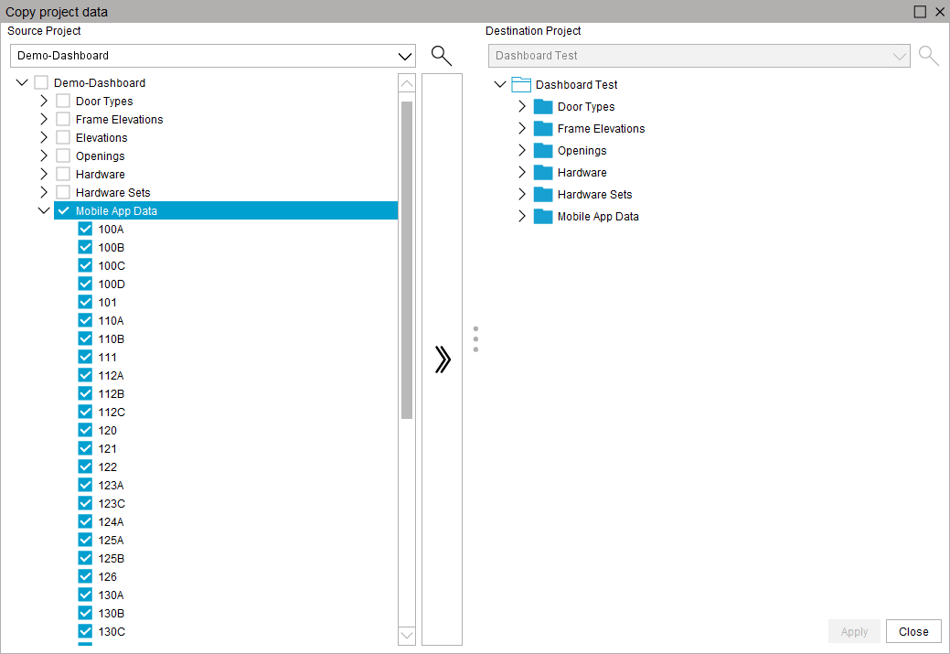
Task: Click the Dashboard Test project folder icon
Action: point(521,84)
